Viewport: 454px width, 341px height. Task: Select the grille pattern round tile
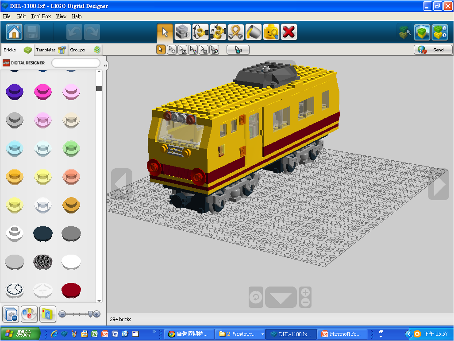(x=43, y=262)
